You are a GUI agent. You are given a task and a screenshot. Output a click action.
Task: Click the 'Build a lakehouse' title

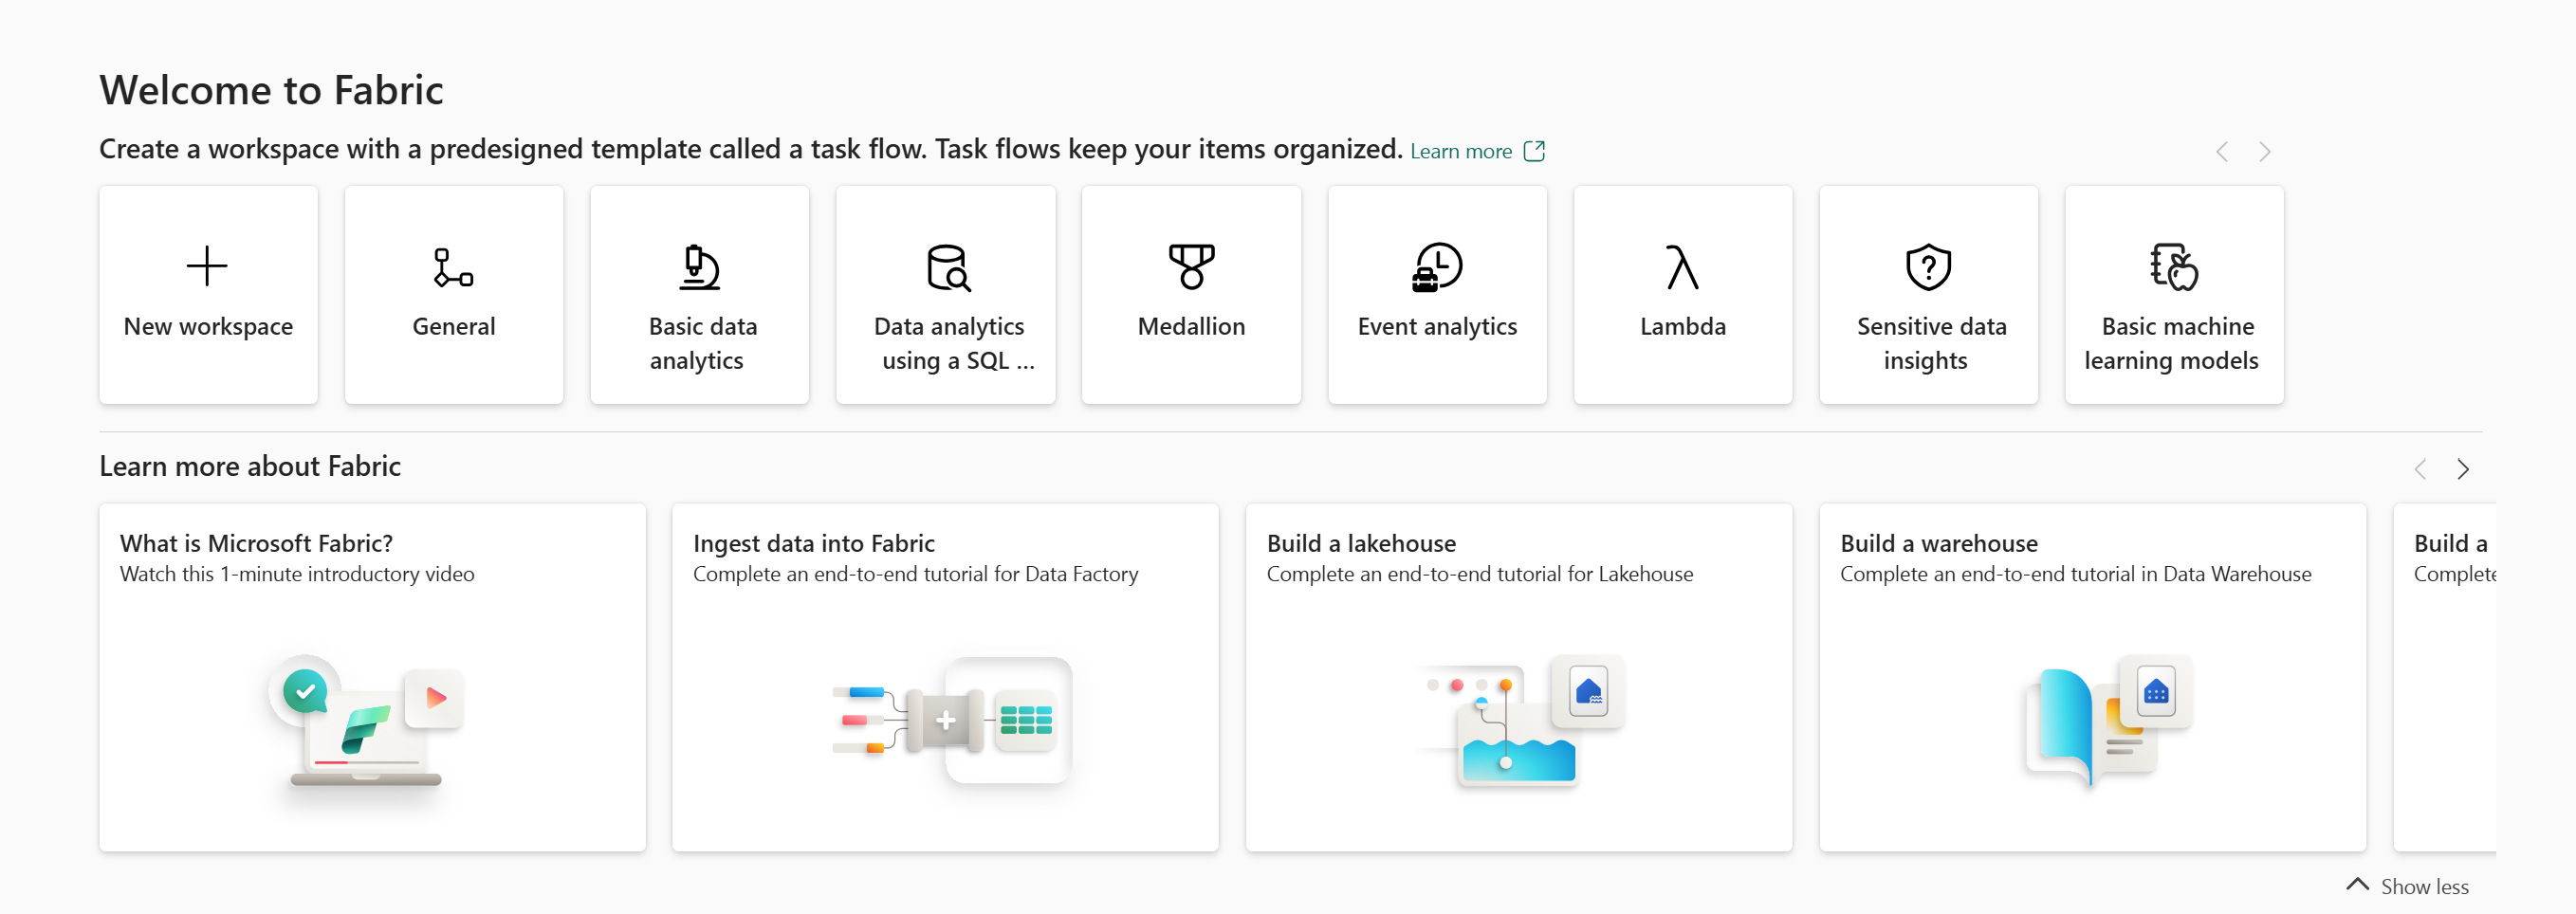1361,543
